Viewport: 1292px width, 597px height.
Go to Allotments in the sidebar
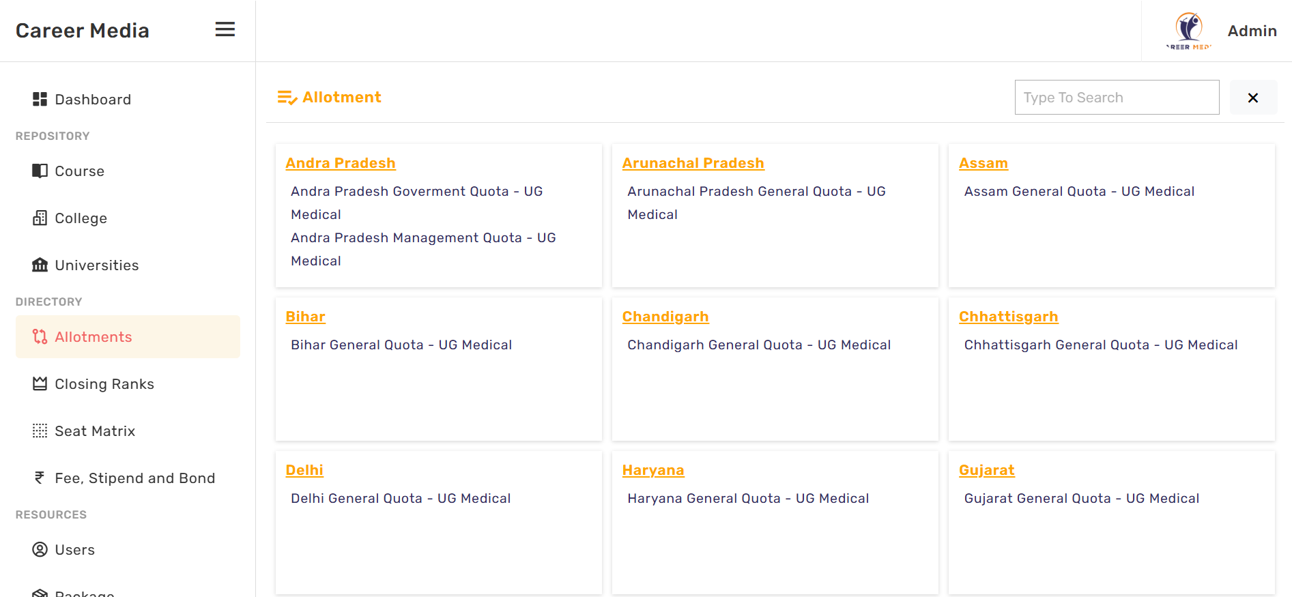(x=128, y=337)
